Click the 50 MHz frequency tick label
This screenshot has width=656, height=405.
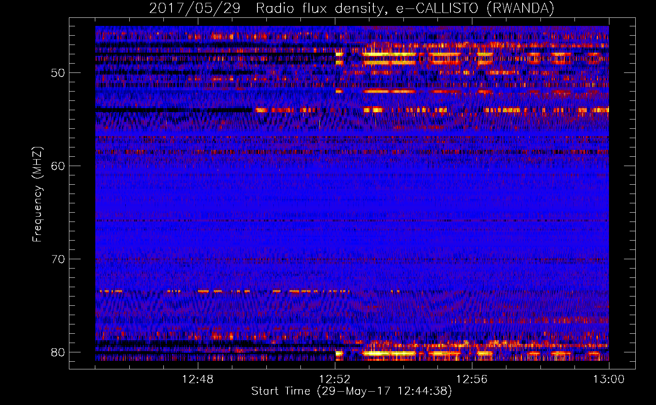tap(58, 73)
